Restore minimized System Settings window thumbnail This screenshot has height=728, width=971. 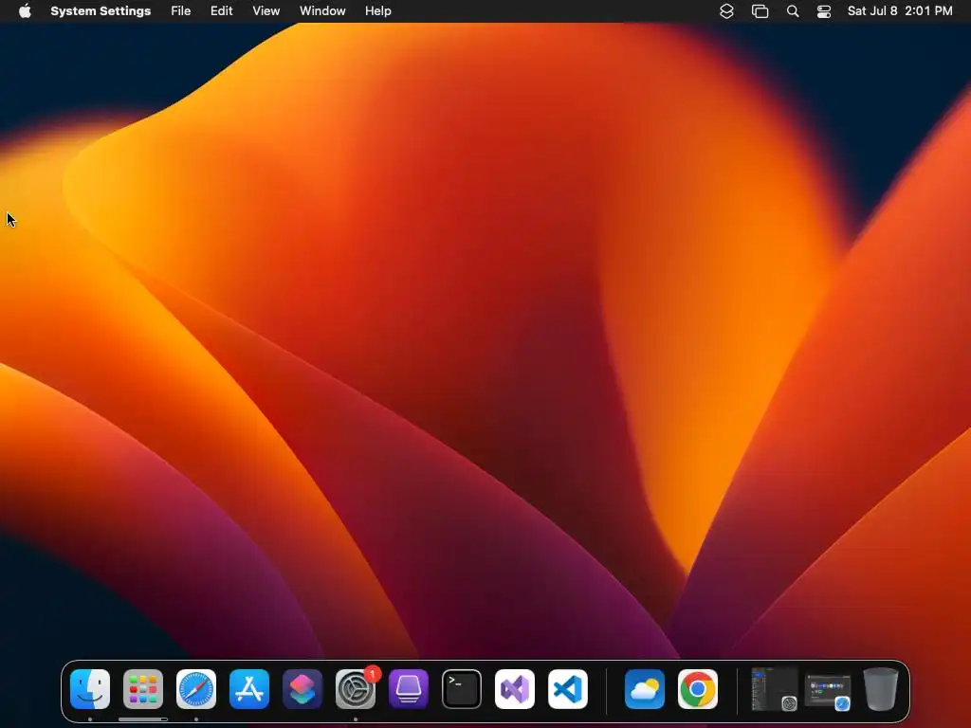click(x=774, y=689)
